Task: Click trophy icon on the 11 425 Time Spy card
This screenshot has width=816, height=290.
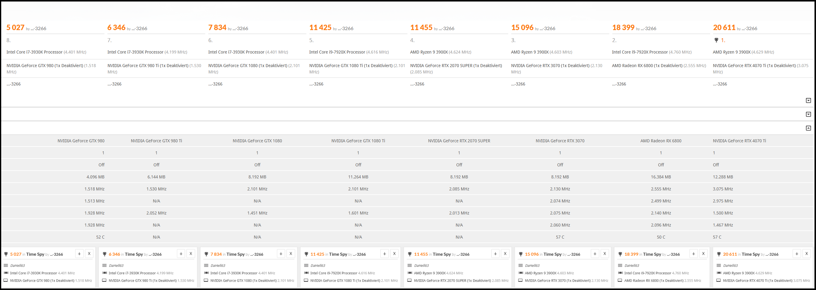Action: 306,254
